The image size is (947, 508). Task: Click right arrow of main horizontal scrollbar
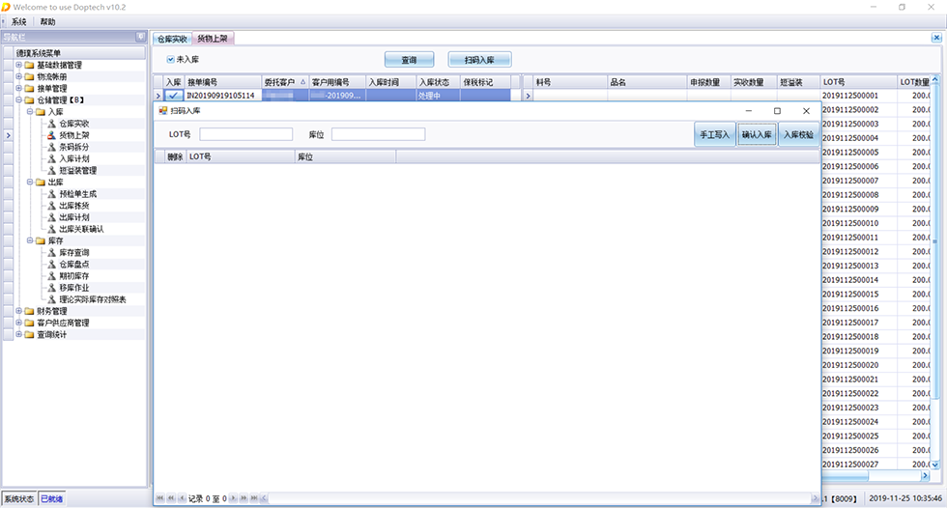point(925,476)
